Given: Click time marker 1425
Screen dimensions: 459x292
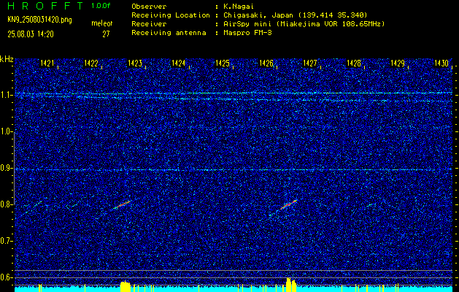Looking at the screenshot, I should 222,63.
